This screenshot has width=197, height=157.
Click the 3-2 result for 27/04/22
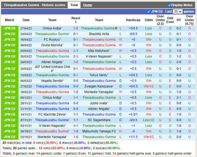pos(76,28)
